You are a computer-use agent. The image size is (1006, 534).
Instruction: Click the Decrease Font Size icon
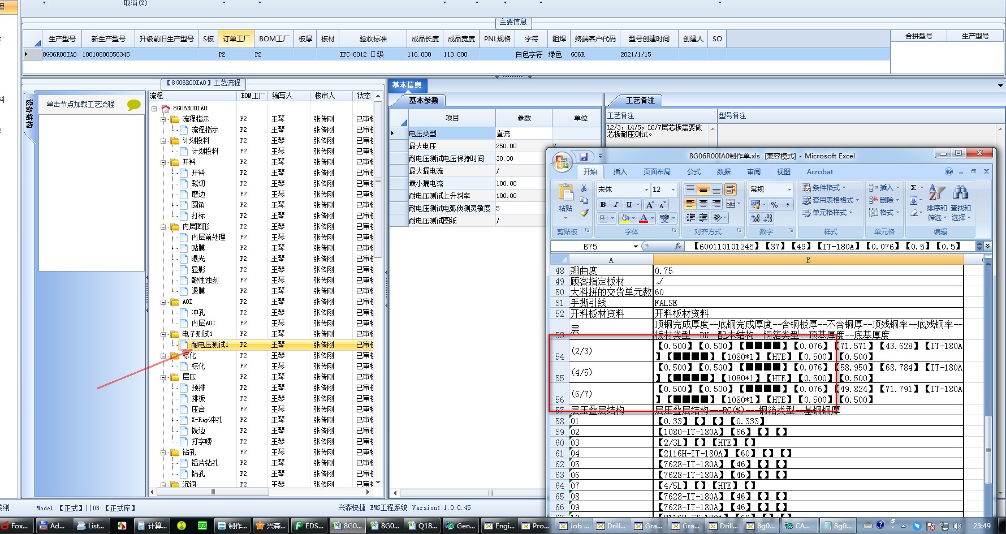pos(662,205)
